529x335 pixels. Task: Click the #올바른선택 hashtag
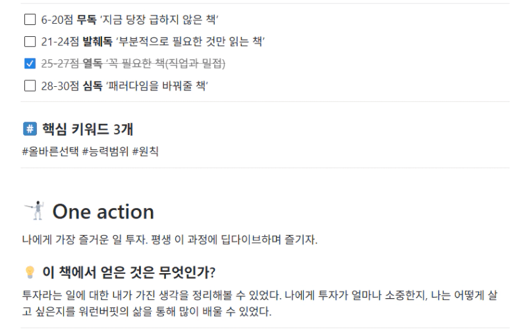click(49, 149)
